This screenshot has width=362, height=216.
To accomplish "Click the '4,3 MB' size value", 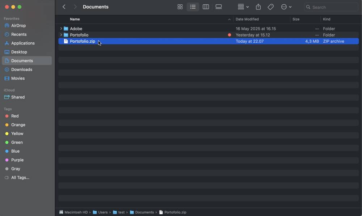I will (312, 41).
